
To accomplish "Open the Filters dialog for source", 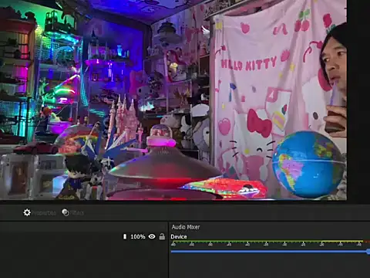I will point(73,212).
